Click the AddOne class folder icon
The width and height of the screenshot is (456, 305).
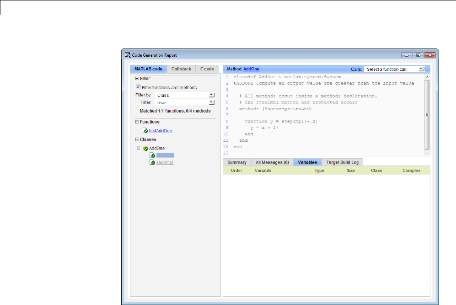(145, 148)
